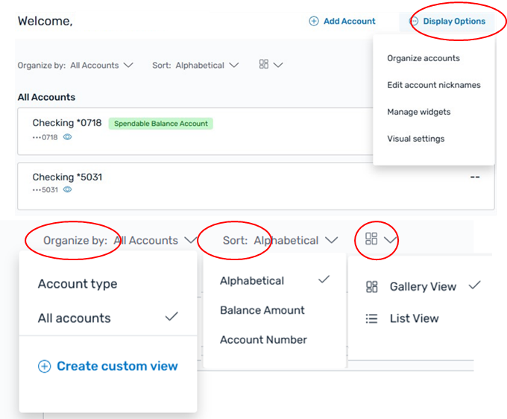Sort accounts by Balance Amount

[262, 310]
